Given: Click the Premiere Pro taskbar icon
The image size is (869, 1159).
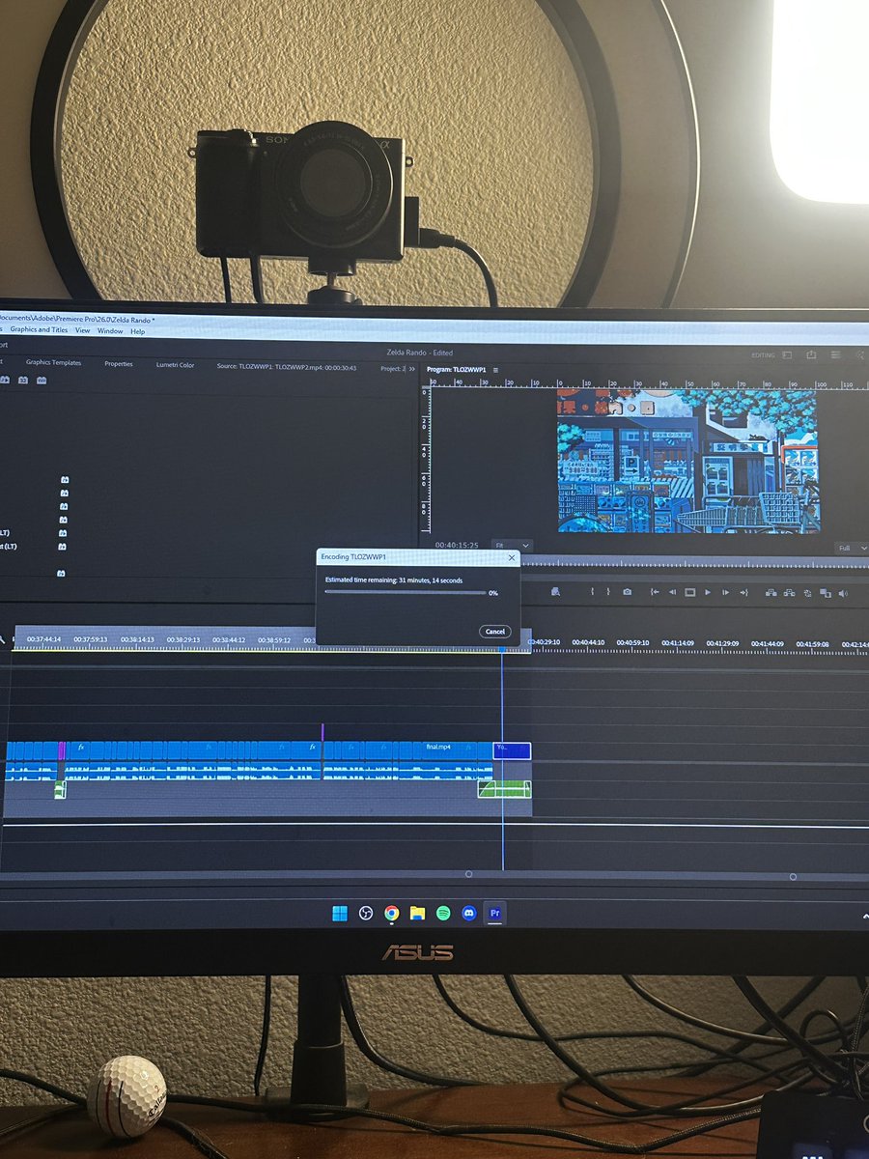Looking at the screenshot, I should click(x=495, y=913).
